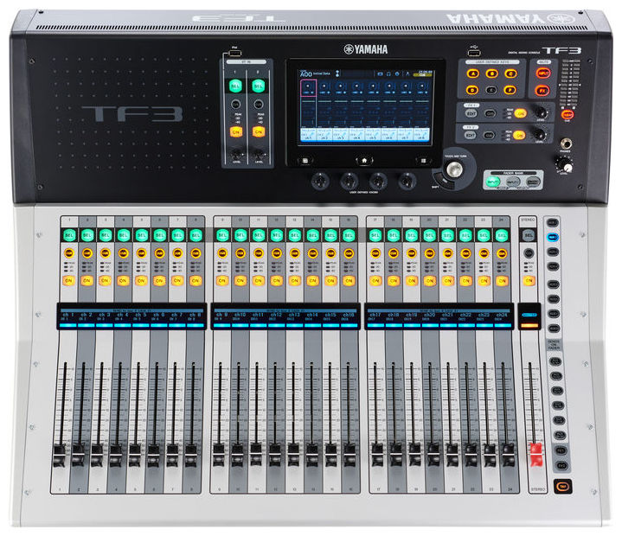The width and height of the screenshot is (622, 536).
Task: Switch to the INPUT2 fader bank
Action: (513, 182)
